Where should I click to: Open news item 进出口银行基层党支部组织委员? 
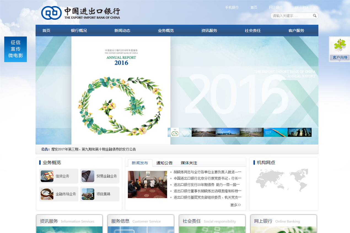pos(208,197)
